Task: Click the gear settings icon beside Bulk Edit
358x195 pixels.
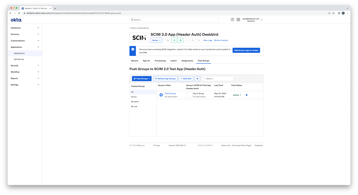Action: point(197,79)
